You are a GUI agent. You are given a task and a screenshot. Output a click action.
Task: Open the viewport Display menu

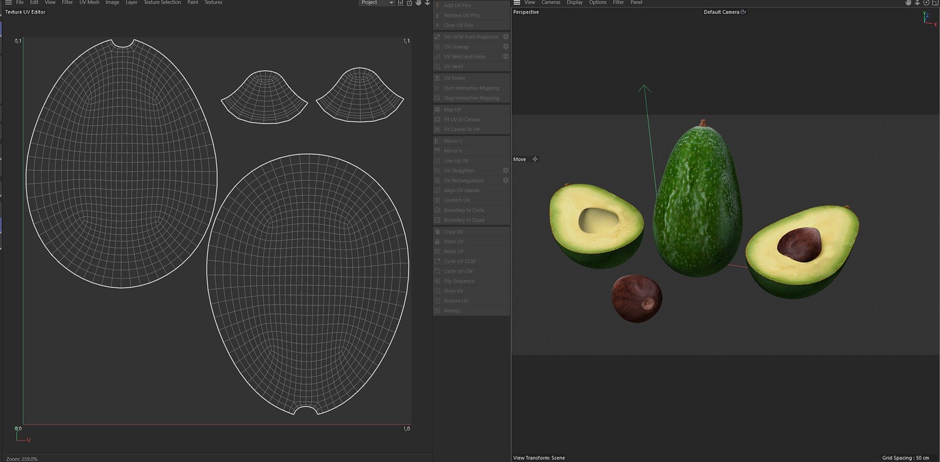coord(575,3)
